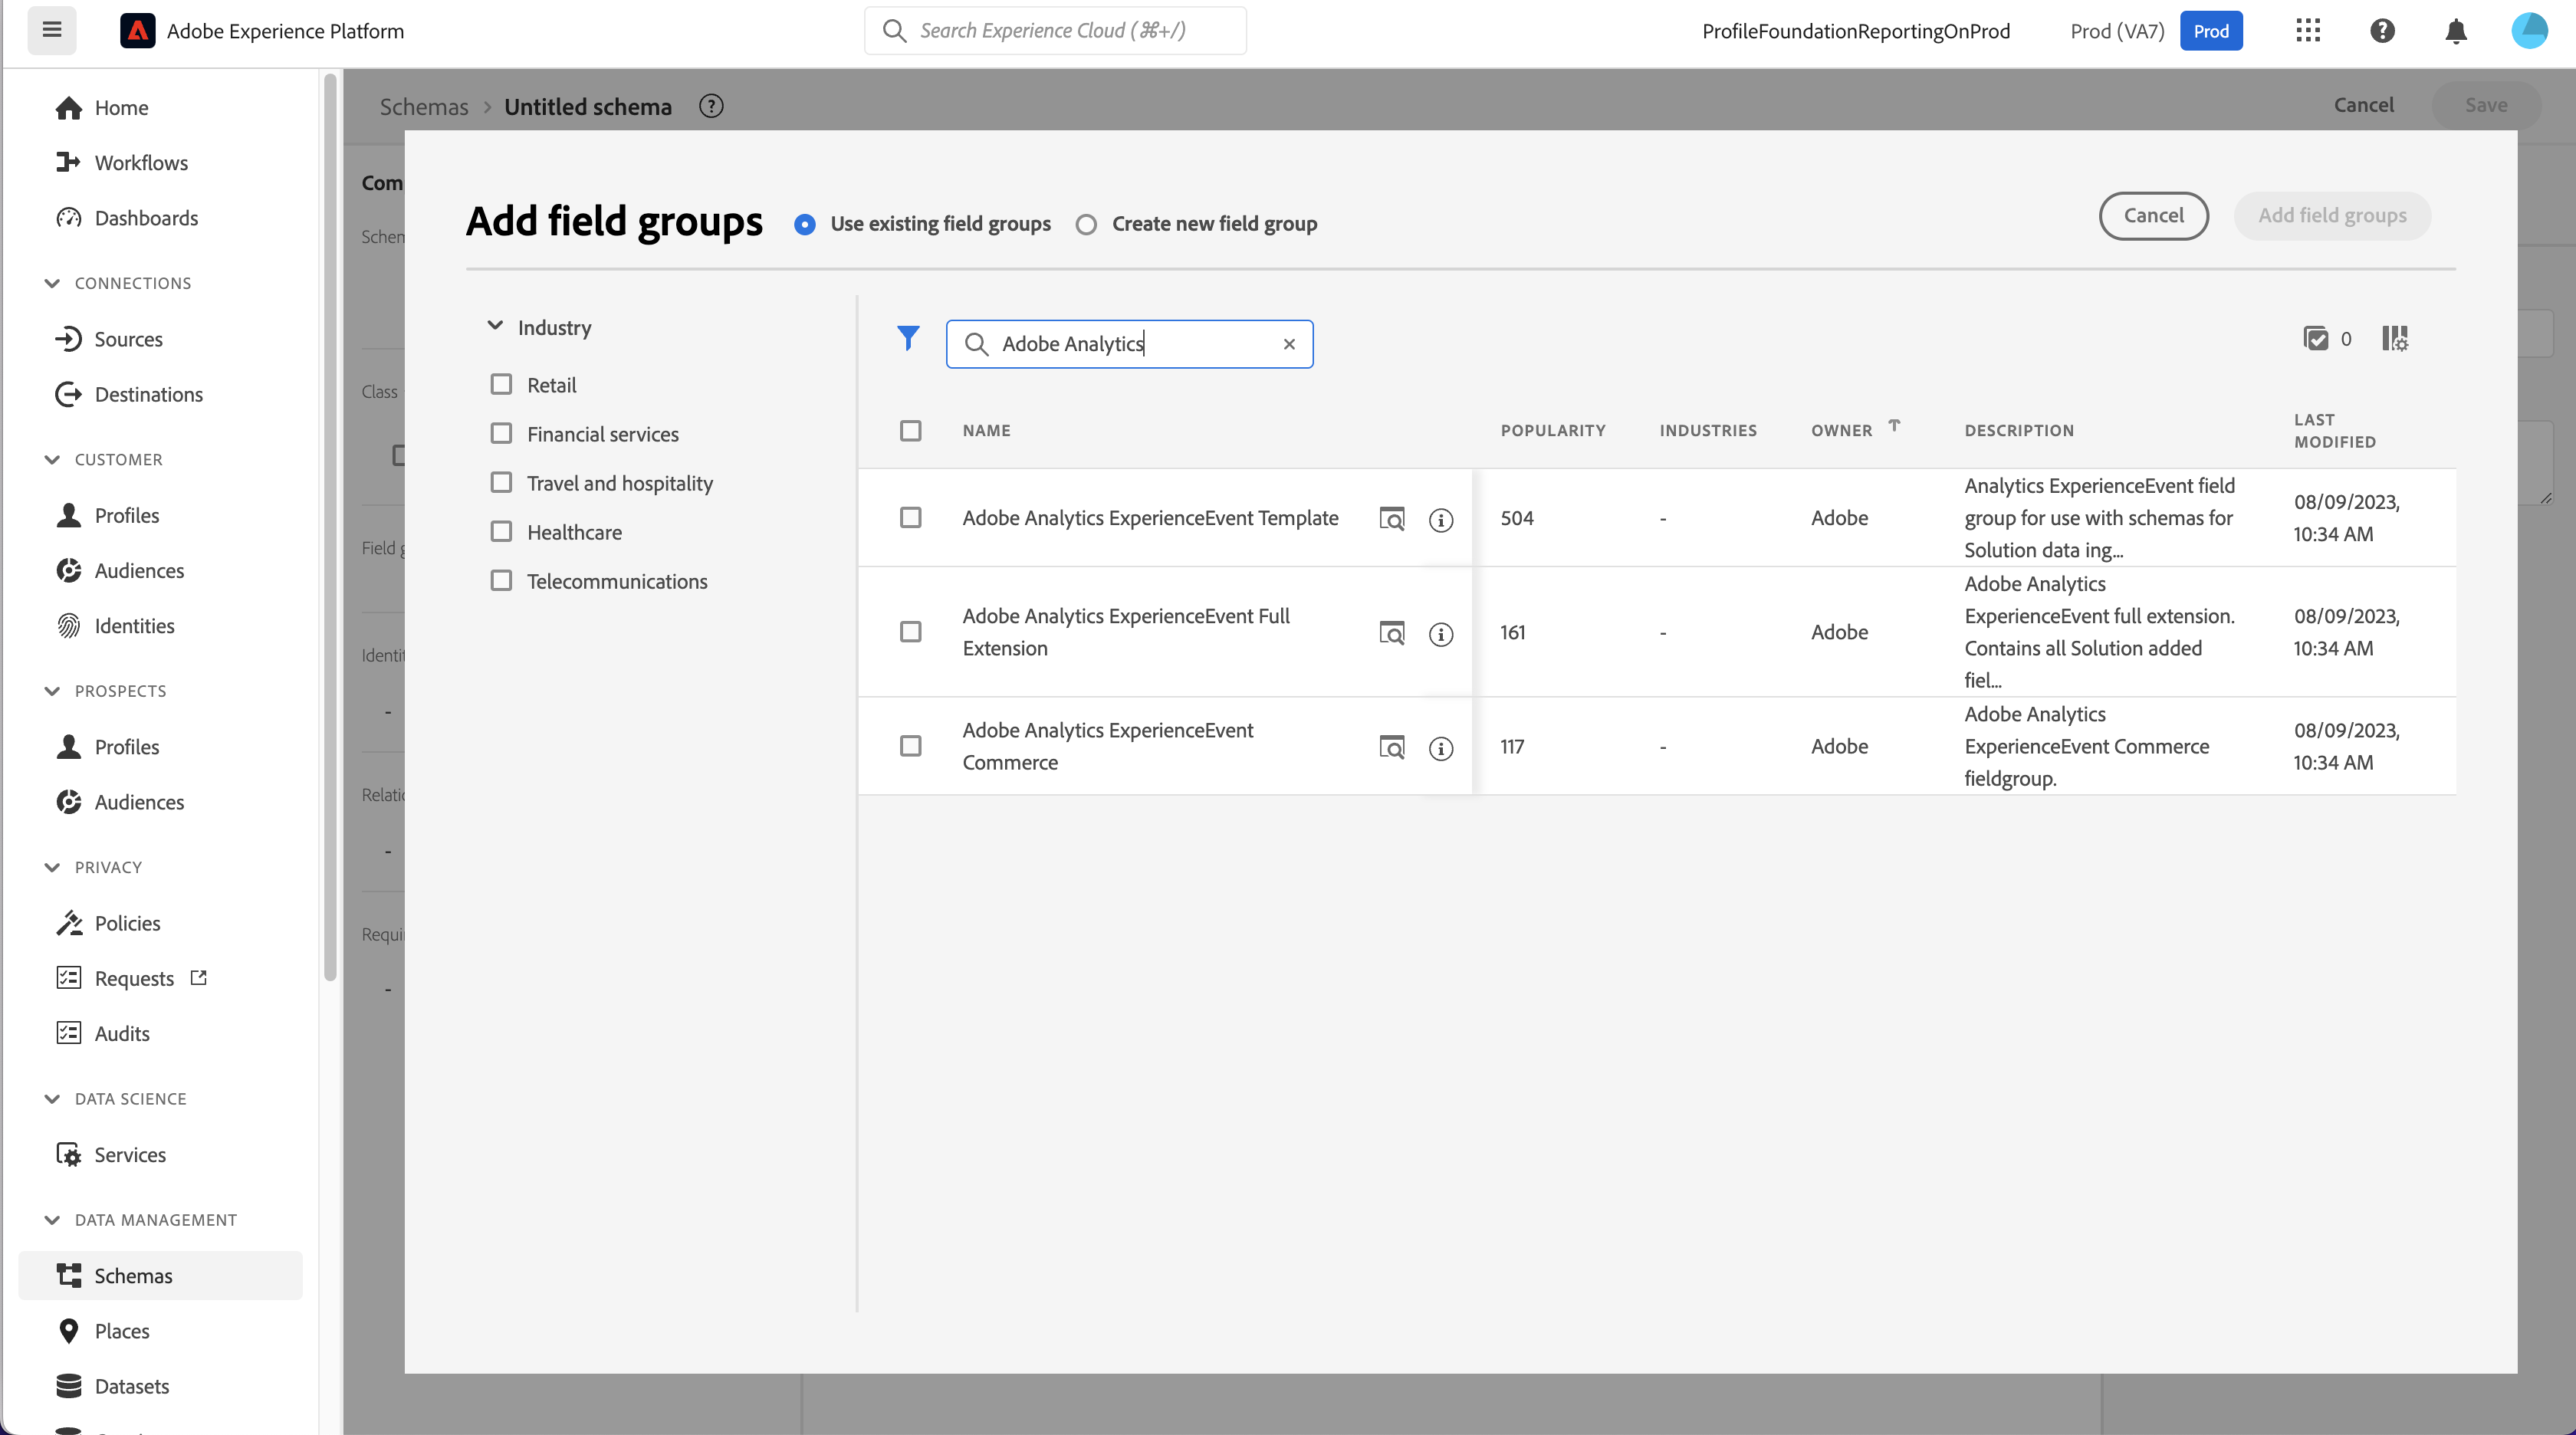Viewport: 2576px width, 1435px height.
Task: Check the Healthcare industry filter
Action: pos(501,532)
